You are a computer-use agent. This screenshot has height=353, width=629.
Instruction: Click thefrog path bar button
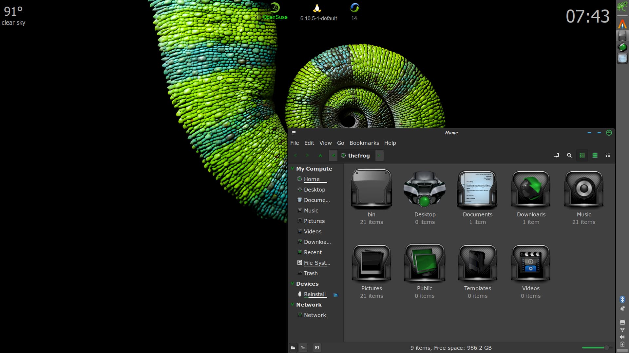355,156
